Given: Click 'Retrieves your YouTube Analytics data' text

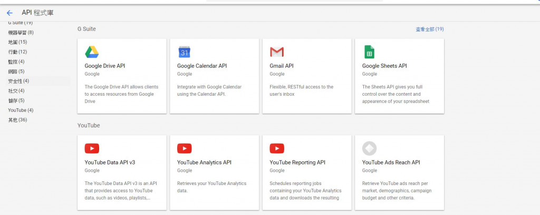Looking at the screenshot, I should coord(212,187).
